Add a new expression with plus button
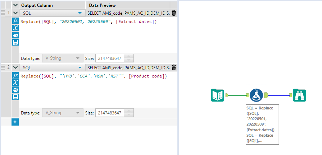The width and height of the screenshot is (322, 155). click(x=15, y=122)
